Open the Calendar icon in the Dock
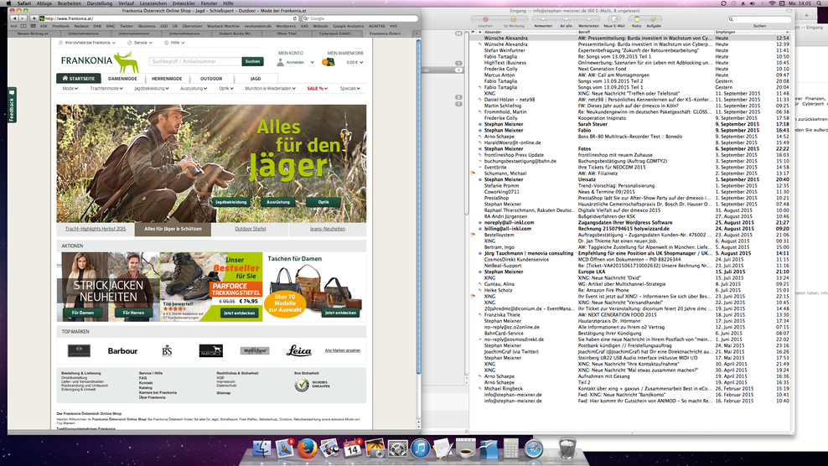 353,448
